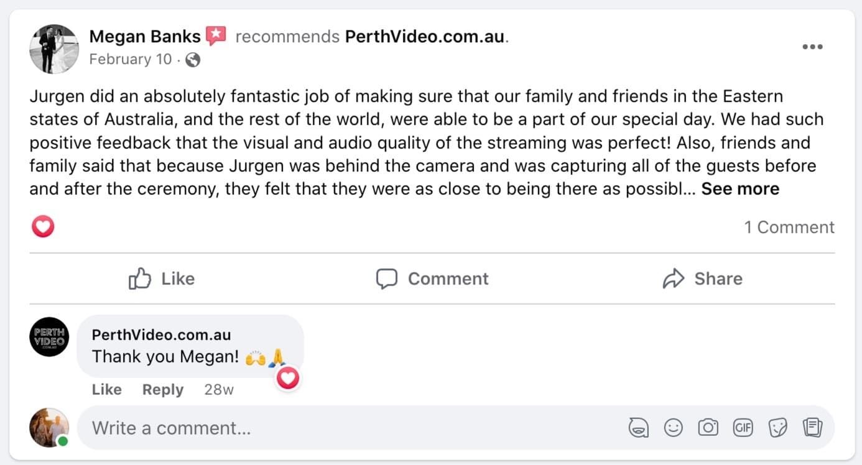Share this recommendation post
This screenshot has width=862, height=465.
703,279
